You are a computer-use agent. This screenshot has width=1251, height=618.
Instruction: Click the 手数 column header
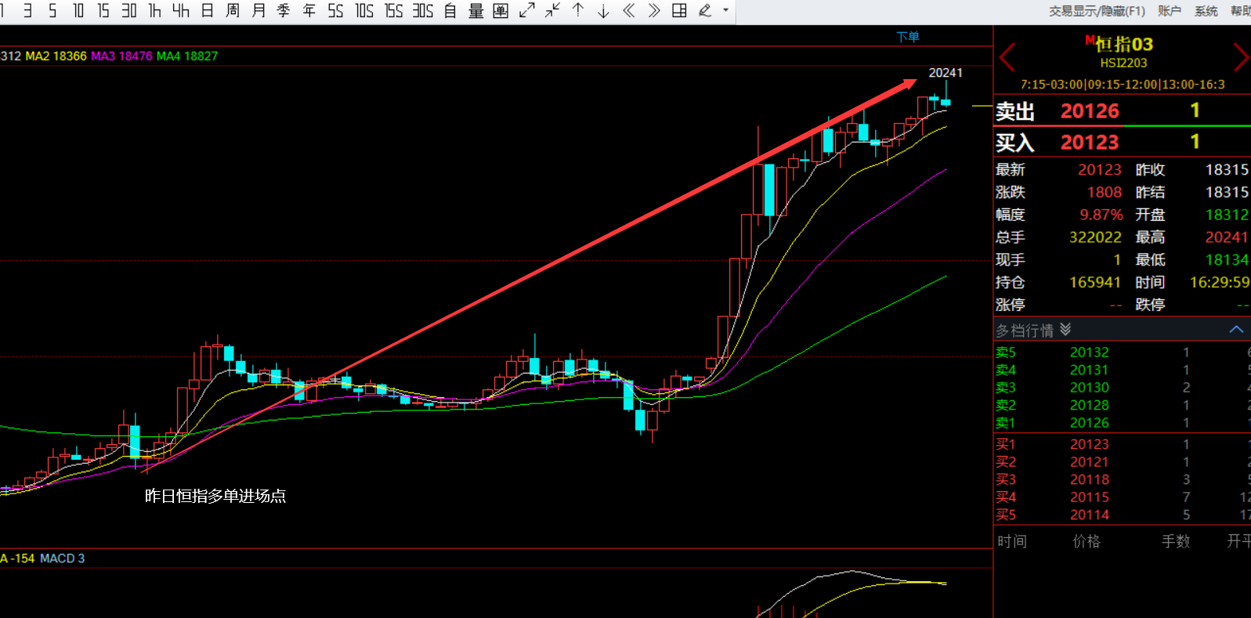pyautogui.click(x=1176, y=541)
